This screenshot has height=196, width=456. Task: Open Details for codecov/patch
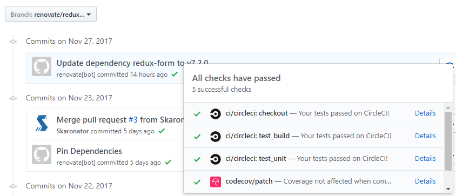click(x=425, y=181)
